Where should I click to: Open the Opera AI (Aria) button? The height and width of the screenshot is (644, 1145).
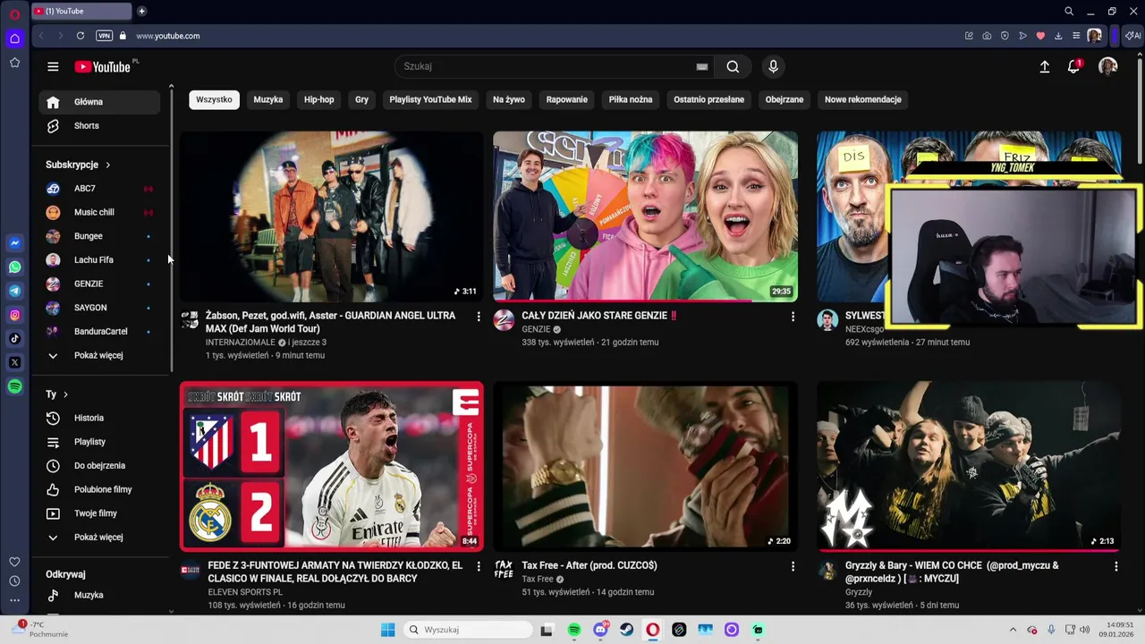(x=1133, y=36)
